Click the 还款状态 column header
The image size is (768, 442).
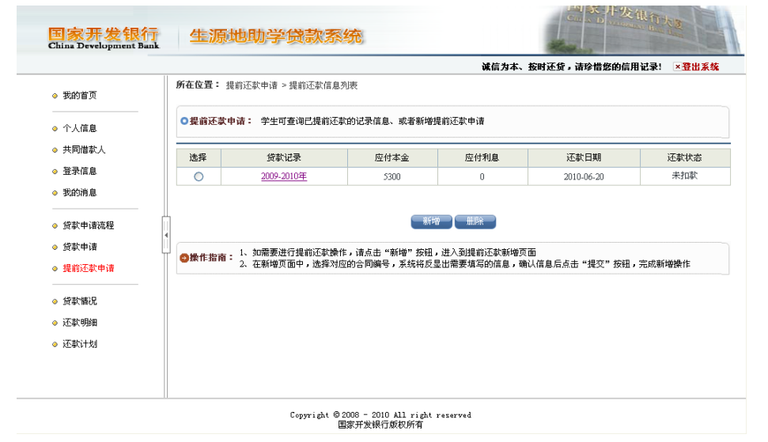click(685, 157)
